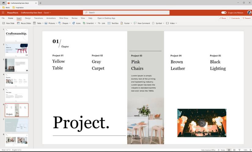The image size is (252, 152).
Task: Fit slide to window icon
Action: coord(250,150)
